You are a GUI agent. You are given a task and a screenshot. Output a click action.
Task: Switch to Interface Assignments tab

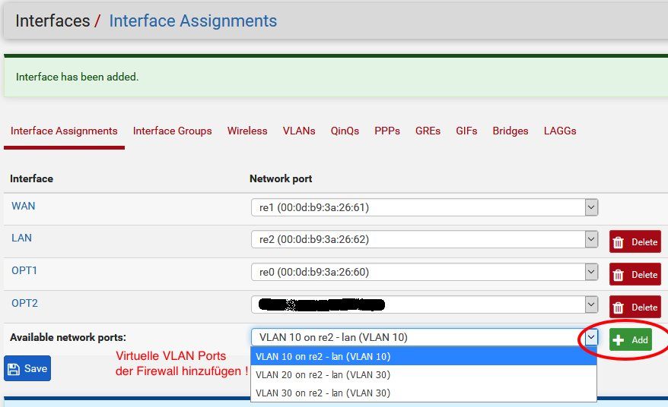point(64,131)
